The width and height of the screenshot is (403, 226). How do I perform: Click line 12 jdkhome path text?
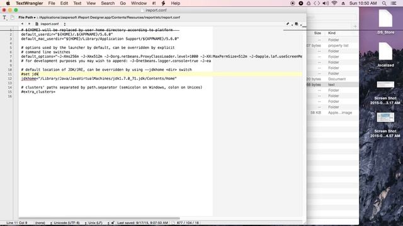99,78
